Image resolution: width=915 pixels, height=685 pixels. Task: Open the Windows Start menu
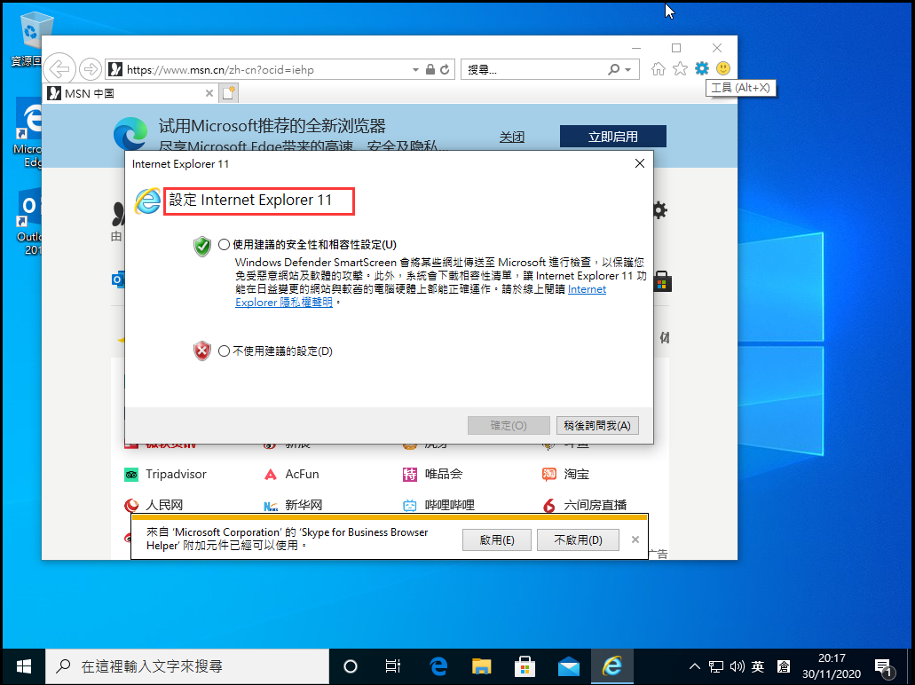tap(23, 666)
